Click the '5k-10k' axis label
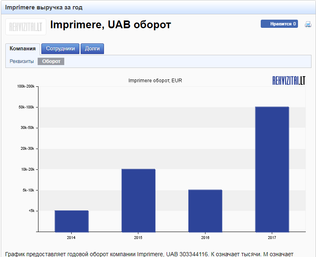Image resolution: width=316 pixels, height=257 pixels. pyautogui.click(x=28, y=190)
